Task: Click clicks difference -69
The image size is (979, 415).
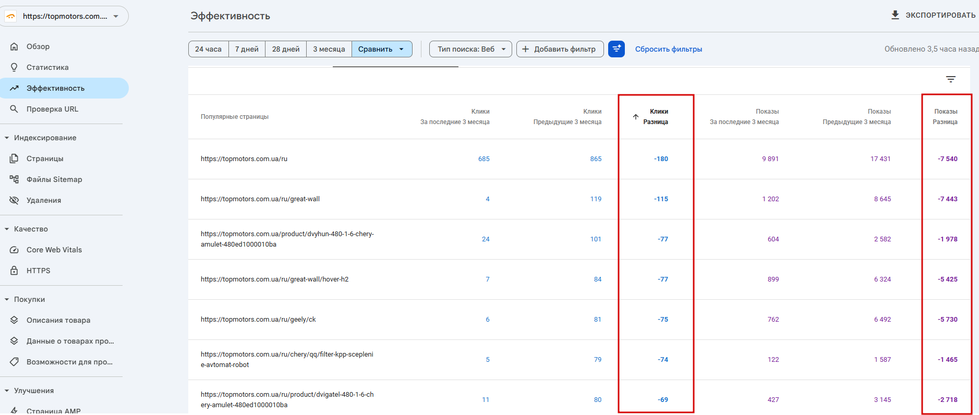Action: pyautogui.click(x=663, y=400)
